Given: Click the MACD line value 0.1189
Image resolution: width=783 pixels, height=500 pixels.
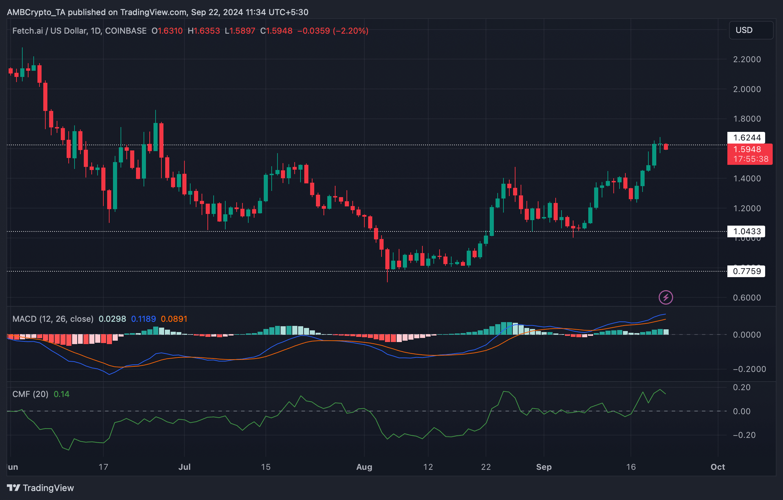Looking at the screenshot, I should 144,319.
